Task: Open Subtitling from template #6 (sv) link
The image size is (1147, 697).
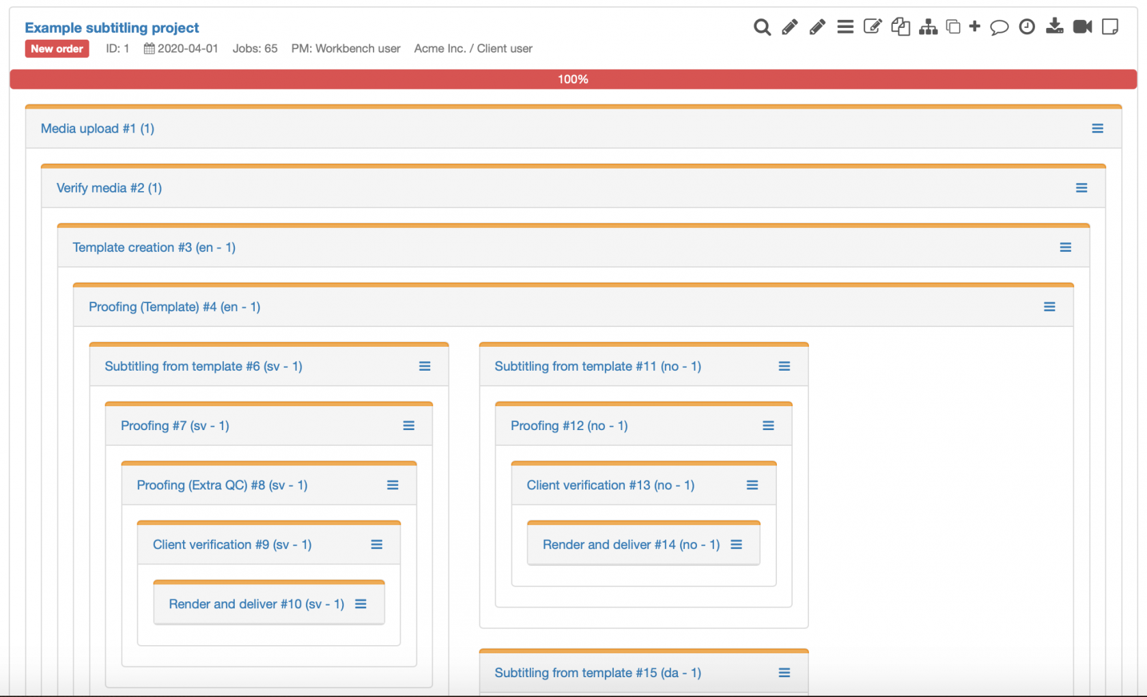Action: (203, 366)
